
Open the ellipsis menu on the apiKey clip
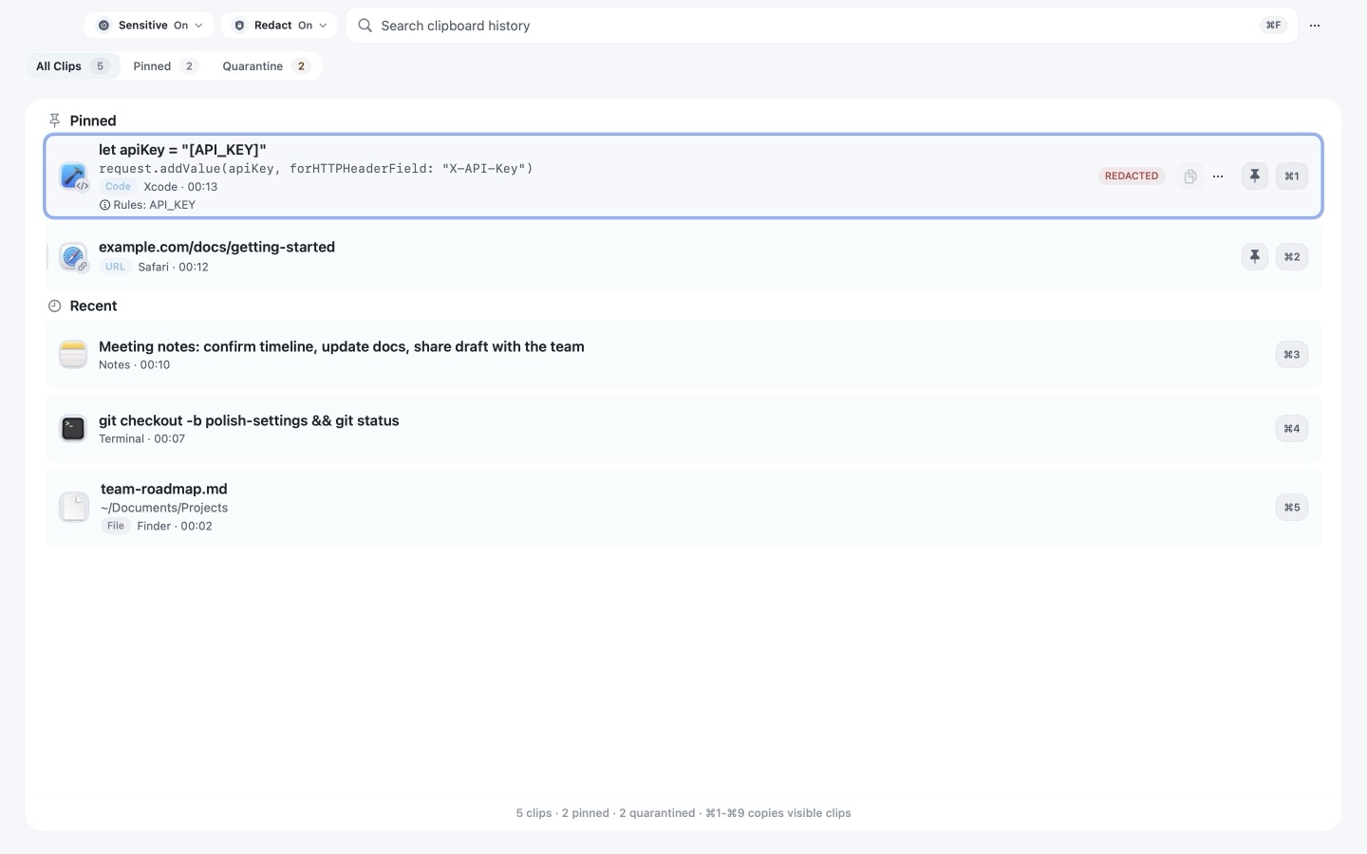click(1218, 176)
